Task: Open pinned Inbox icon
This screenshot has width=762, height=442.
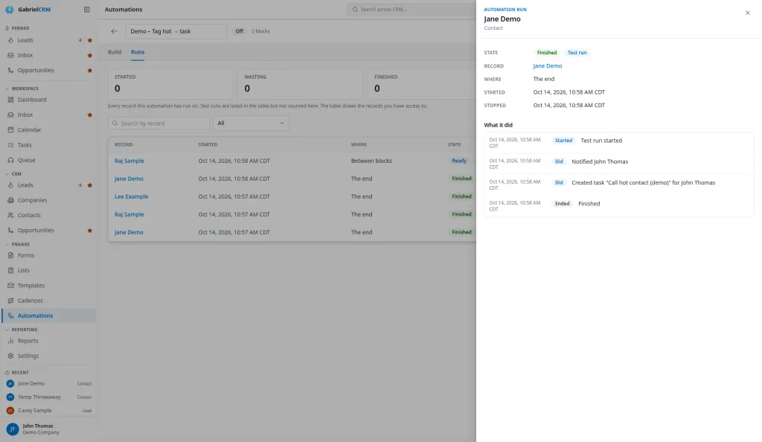Action: coord(10,55)
